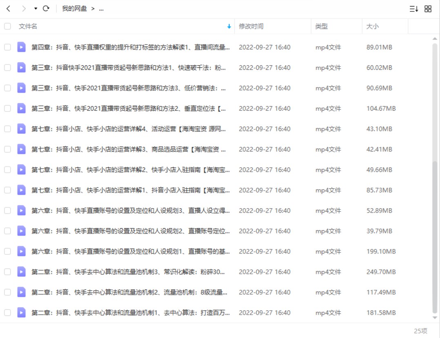Click video icon of 第二章 打造百万 file
This screenshot has height=338, width=440.
pyautogui.click(x=21, y=313)
